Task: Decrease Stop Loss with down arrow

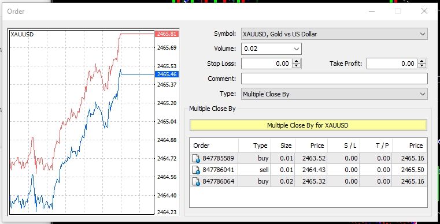Action: tap(297, 66)
